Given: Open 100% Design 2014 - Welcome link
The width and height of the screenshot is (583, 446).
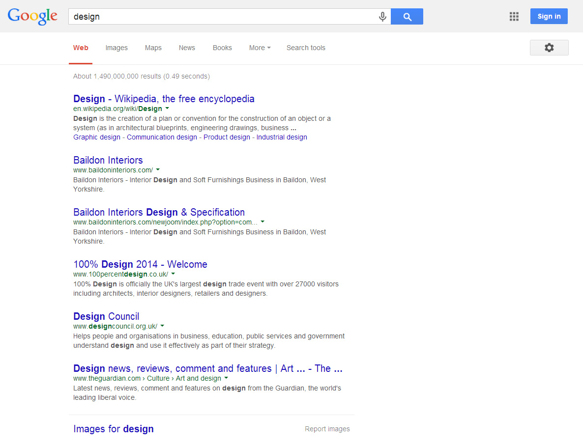Looking at the screenshot, I should click(x=140, y=264).
